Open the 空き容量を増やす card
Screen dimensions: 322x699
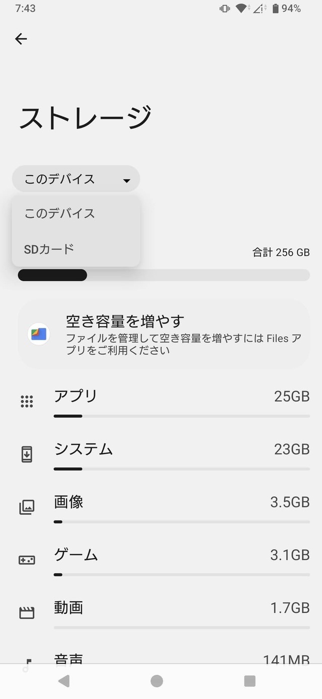click(x=164, y=334)
